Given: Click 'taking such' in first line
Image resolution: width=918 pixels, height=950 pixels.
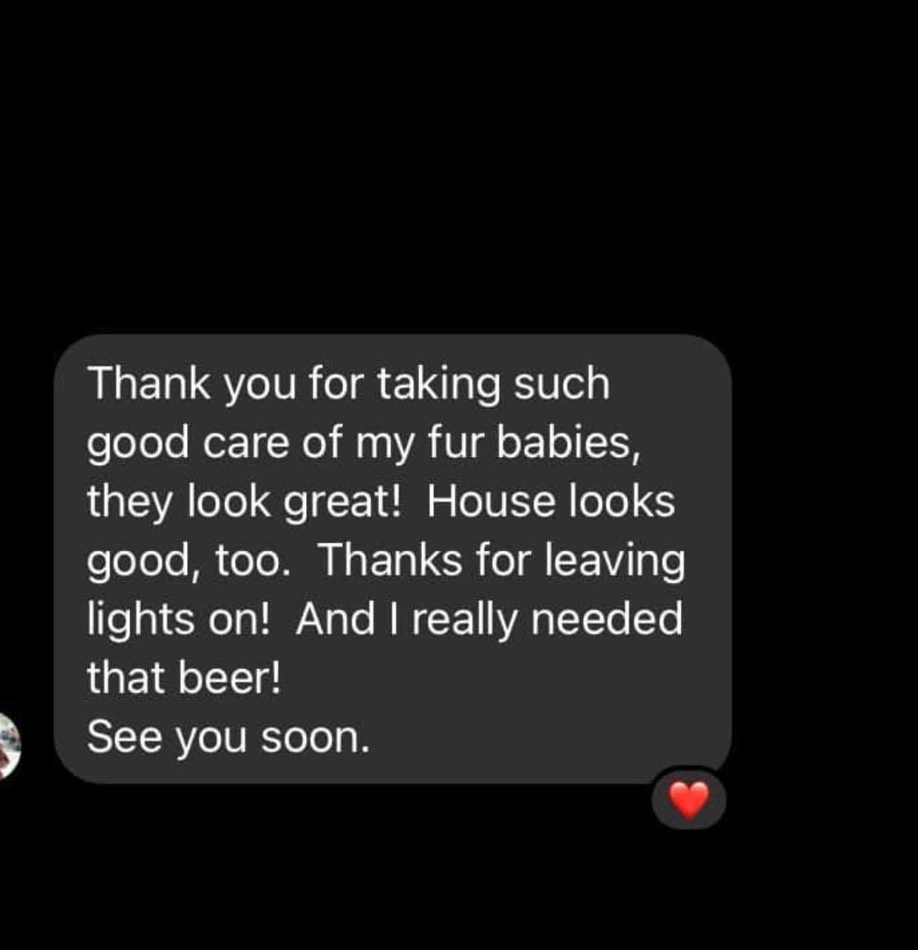Looking at the screenshot, I should point(494,384).
